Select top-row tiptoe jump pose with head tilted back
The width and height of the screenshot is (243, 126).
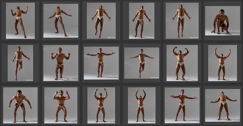182,21
